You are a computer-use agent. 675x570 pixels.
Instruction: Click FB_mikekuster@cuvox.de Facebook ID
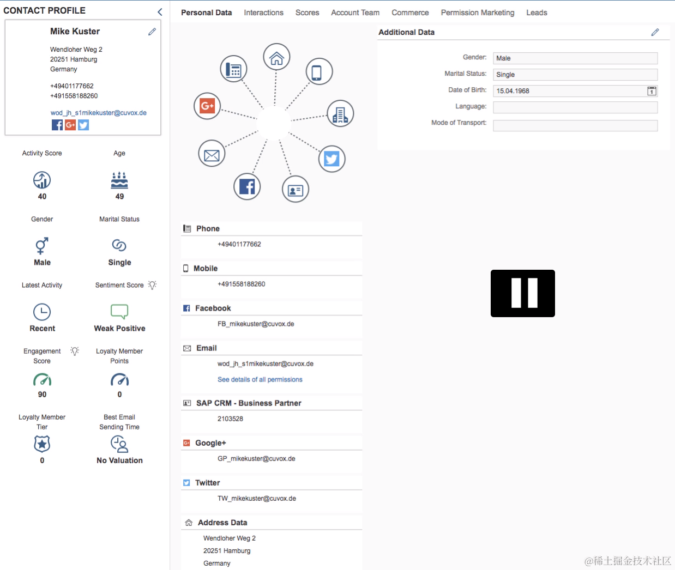pos(256,324)
